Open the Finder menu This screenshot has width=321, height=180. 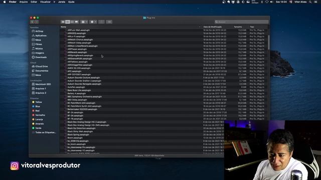pyautogui.click(x=13, y=2)
